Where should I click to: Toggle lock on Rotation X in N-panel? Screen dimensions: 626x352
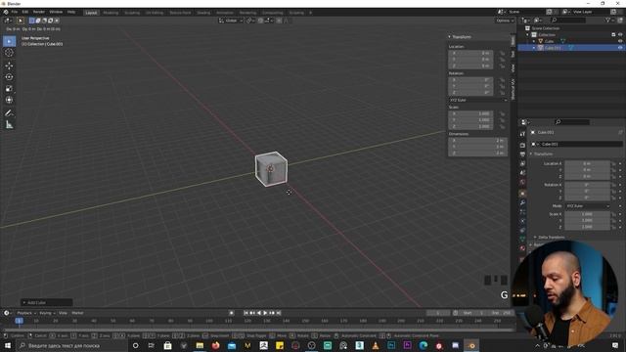(x=502, y=80)
